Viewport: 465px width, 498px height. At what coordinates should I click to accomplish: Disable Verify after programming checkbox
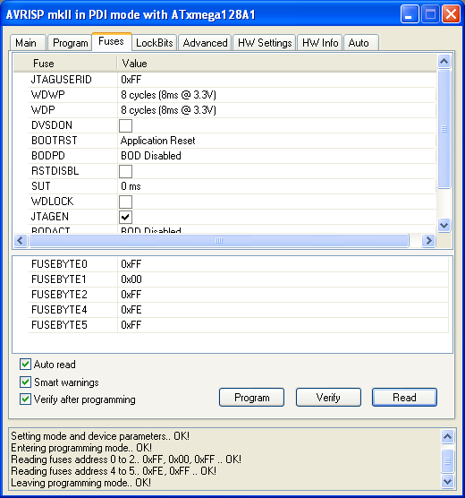pos(25,399)
